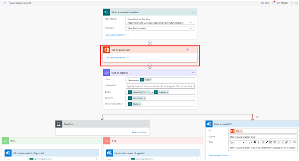Open the List Name dropdown
Image resolution: width=299 pixels, height=161 pixels.
click(190, 29)
